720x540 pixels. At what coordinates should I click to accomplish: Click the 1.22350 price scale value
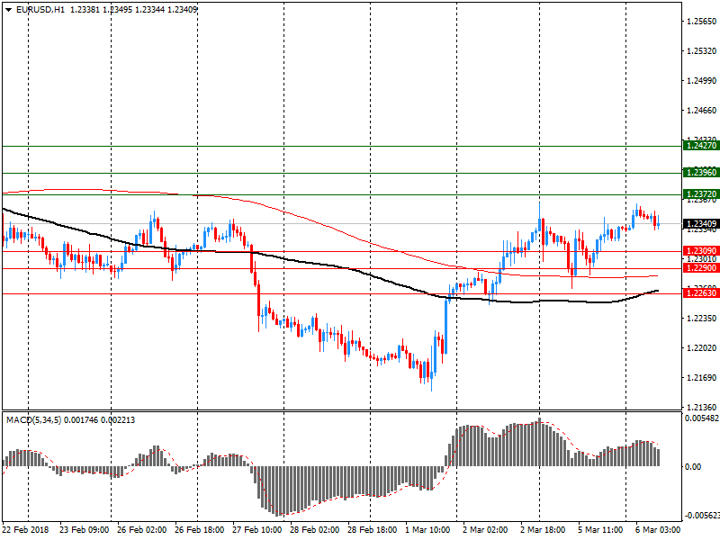[702, 319]
